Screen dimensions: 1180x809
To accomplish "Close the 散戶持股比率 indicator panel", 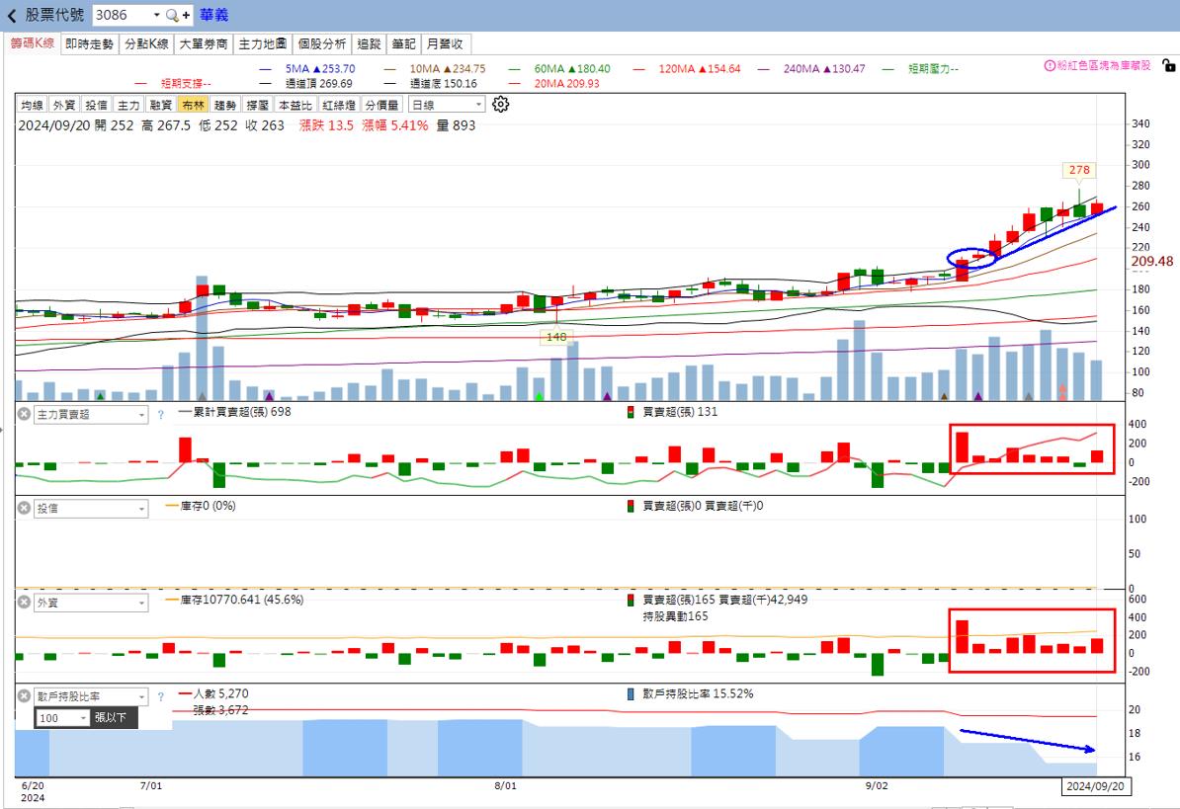I will (24, 696).
